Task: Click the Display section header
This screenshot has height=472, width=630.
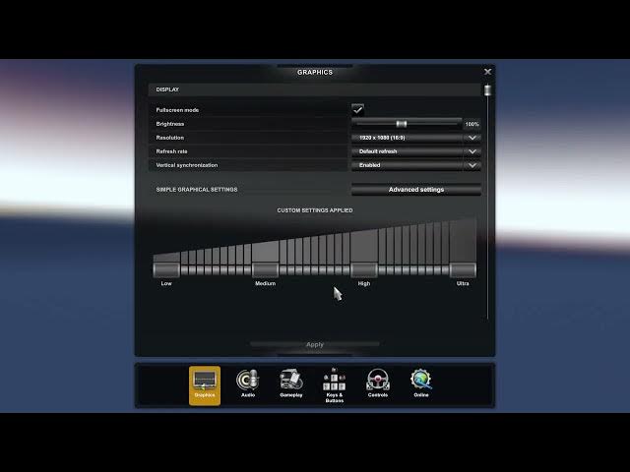Action: (x=315, y=89)
